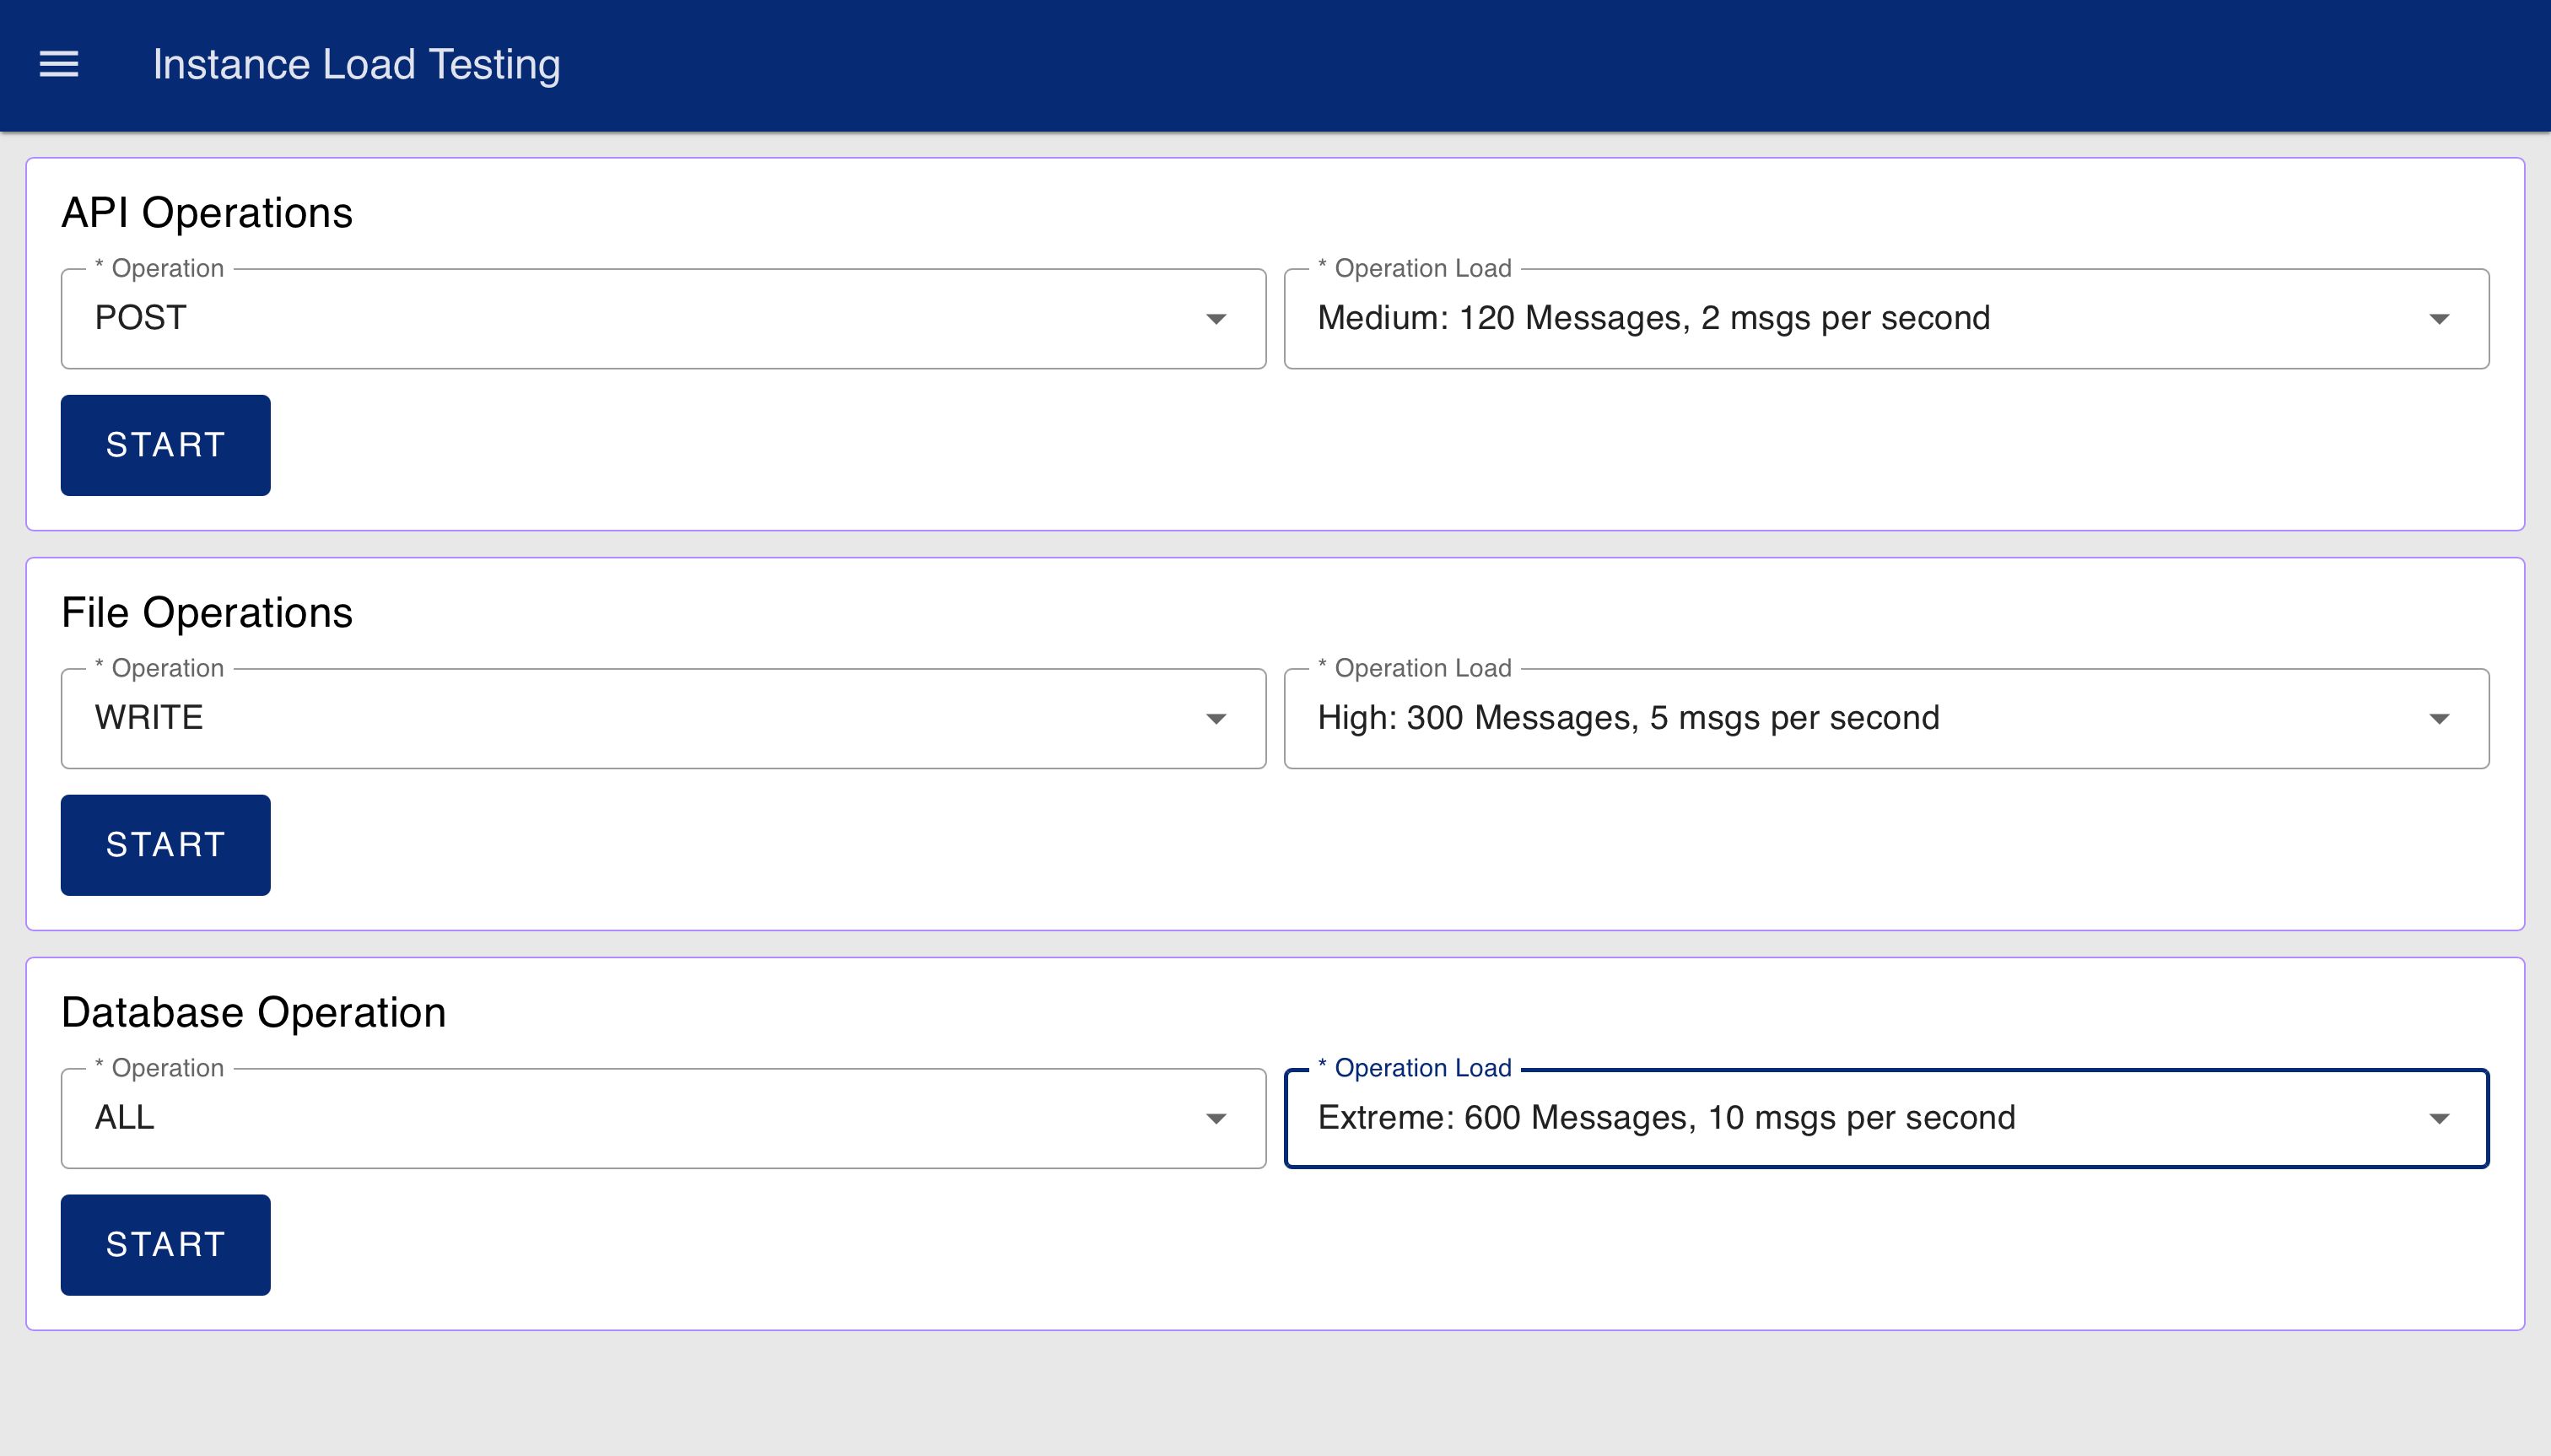The image size is (2551, 1456).
Task: Start the Database Operation load test
Action: [x=165, y=1245]
